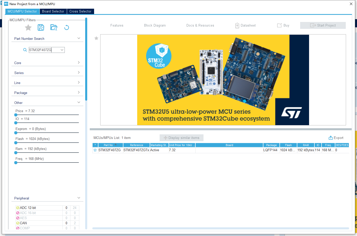
Task: Click the ADC 12-bit peripheral row label
Action: click(28, 208)
